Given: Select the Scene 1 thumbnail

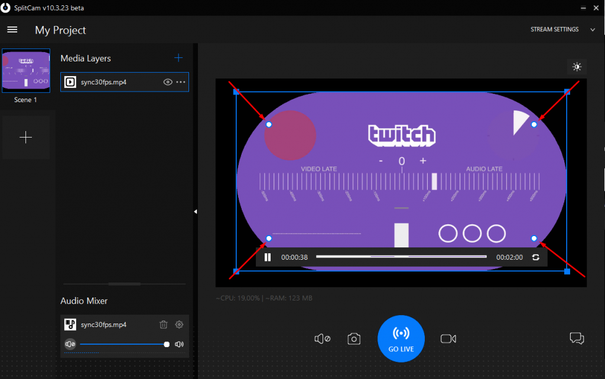Looking at the screenshot, I should point(26,71).
